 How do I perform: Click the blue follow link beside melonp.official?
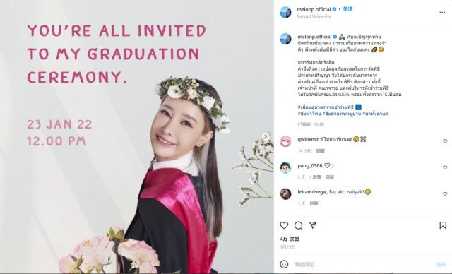[347, 9]
